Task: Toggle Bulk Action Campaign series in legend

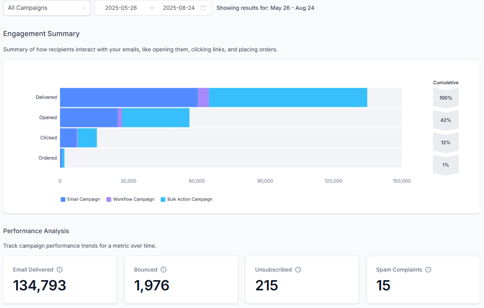Action: (187, 199)
